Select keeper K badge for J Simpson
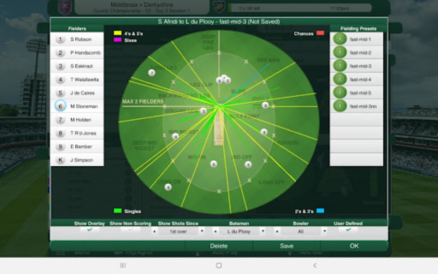The image size is (438, 274). click(60, 160)
